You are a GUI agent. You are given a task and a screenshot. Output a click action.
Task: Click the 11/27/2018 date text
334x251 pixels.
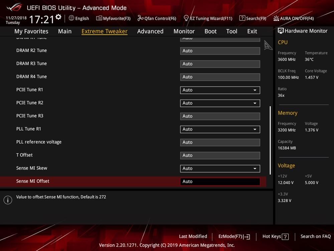[16, 18]
